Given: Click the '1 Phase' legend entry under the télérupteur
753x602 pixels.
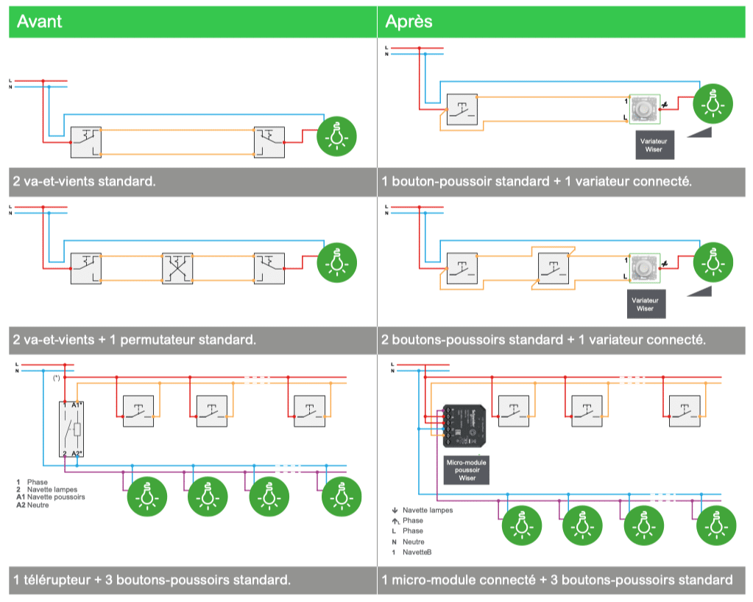Looking at the screenshot, I should click(32, 482).
